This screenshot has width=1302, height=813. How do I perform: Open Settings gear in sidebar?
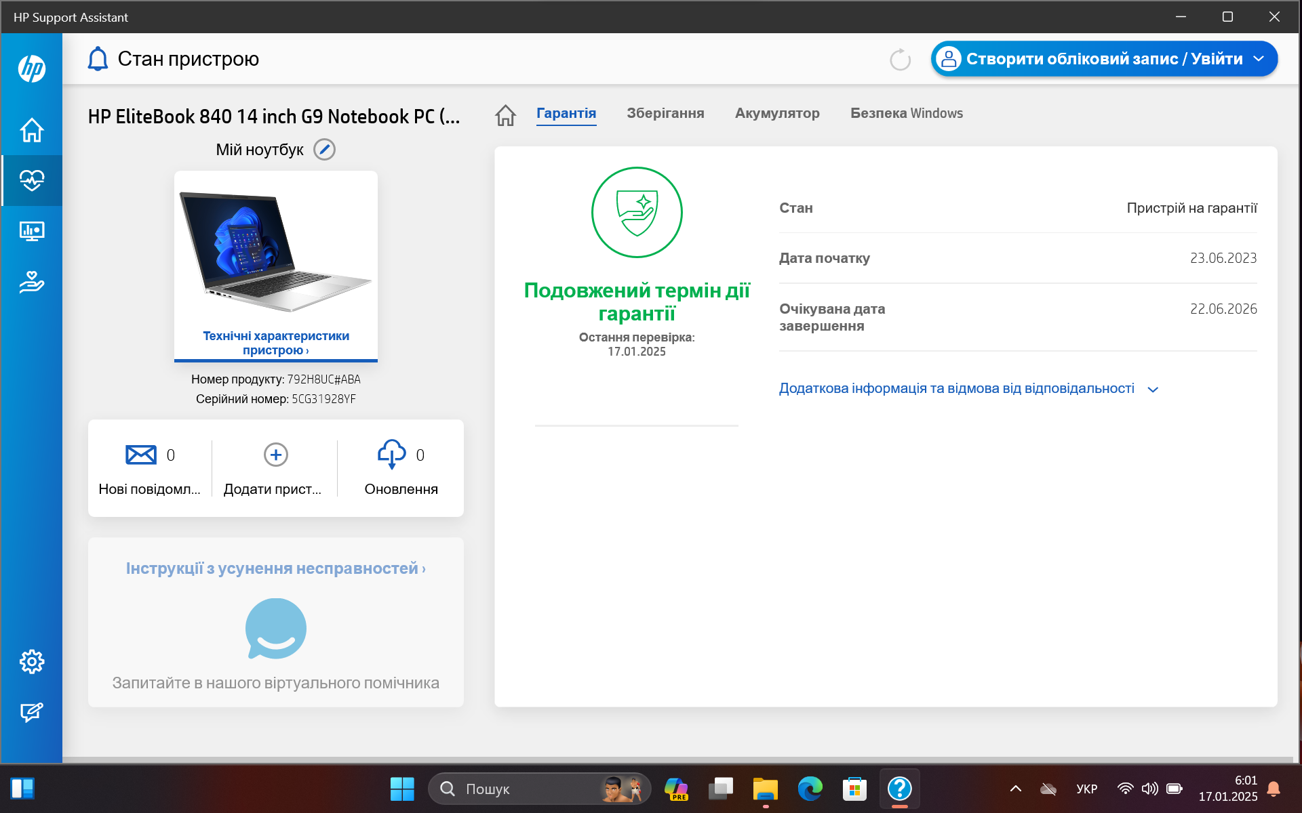click(32, 661)
